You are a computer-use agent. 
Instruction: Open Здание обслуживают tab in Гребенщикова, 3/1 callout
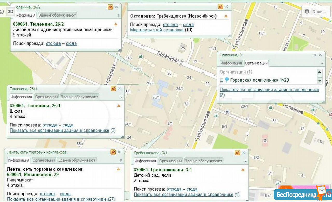click(x=203, y=161)
